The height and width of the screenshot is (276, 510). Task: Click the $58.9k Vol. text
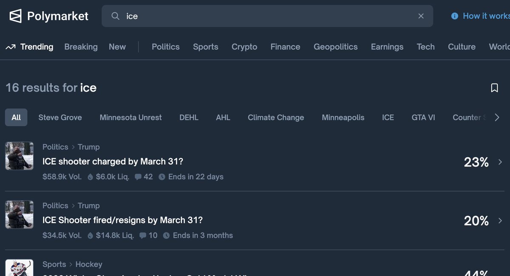coord(62,177)
